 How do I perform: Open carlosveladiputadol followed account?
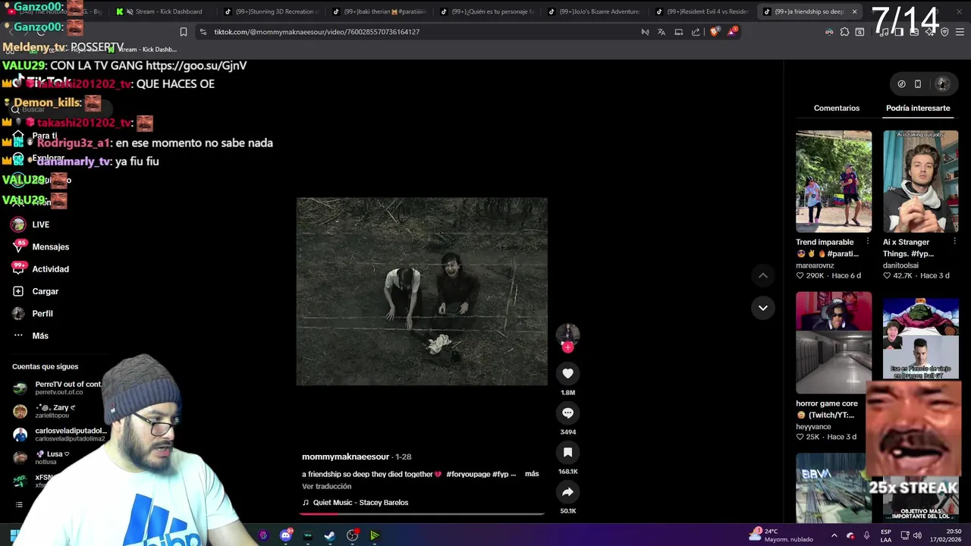click(59, 435)
